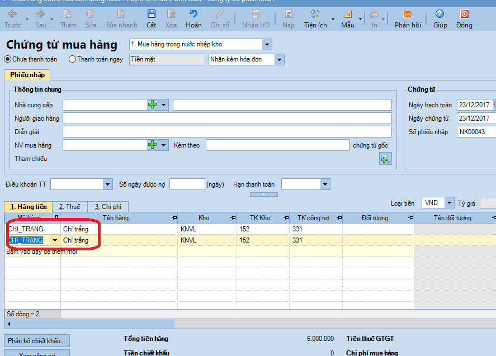Click the Ngày chứng từ date field
Viewport: 496px width, 356px height.
pos(476,118)
